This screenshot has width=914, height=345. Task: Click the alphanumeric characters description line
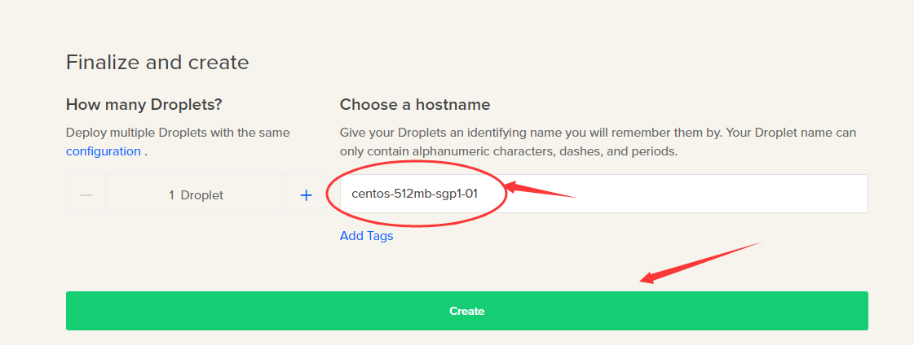coord(509,152)
